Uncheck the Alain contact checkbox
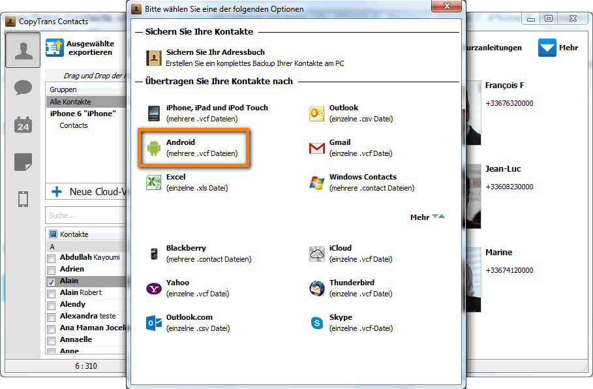The height and width of the screenshot is (389, 593). pyautogui.click(x=51, y=282)
